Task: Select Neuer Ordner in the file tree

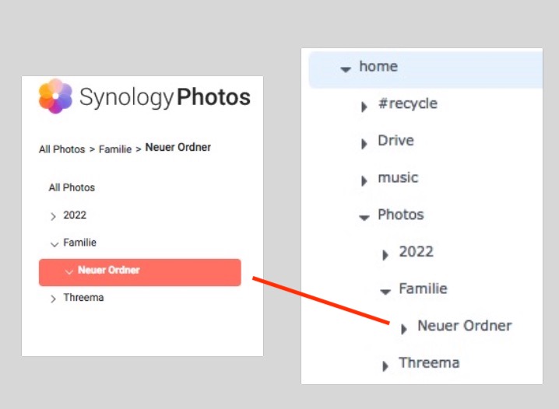Action: [x=464, y=326]
